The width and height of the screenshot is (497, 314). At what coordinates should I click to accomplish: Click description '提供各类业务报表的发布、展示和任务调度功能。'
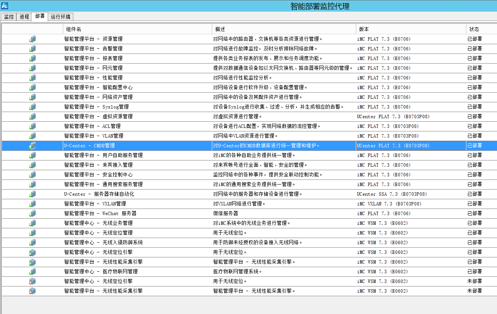coord(268,58)
